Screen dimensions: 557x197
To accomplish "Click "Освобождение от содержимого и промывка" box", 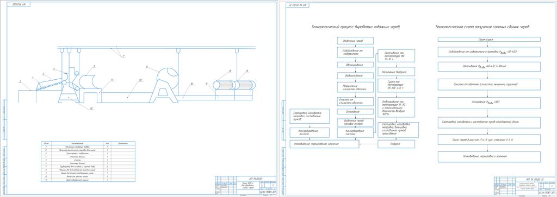I will click(489, 52).
